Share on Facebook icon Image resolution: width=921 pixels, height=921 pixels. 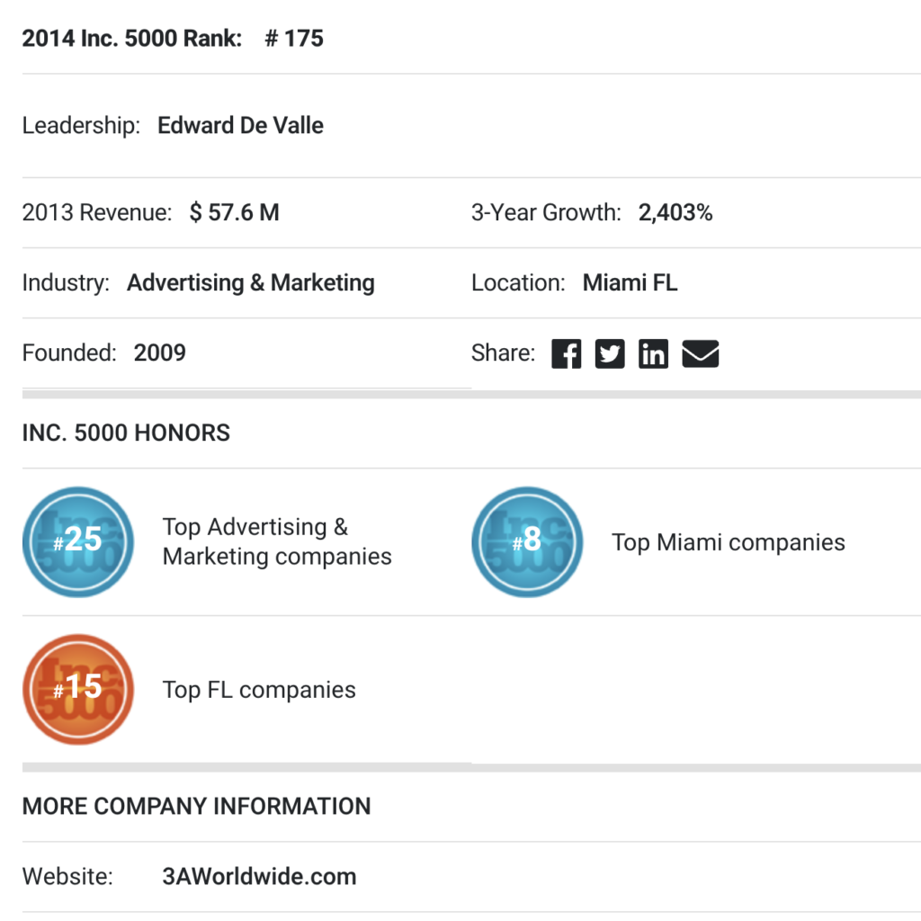click(x=567, y=353)
